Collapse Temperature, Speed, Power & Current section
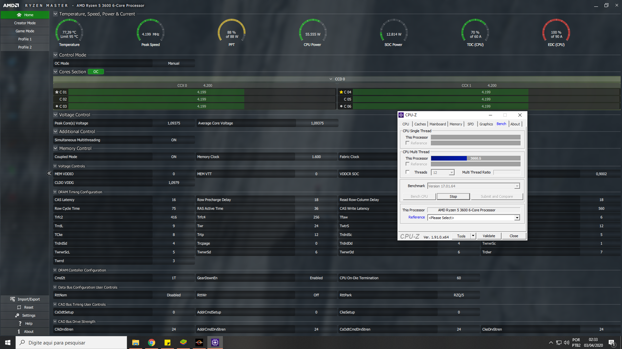The height and width of the screenshot is (349, 622). click(55, 14)
